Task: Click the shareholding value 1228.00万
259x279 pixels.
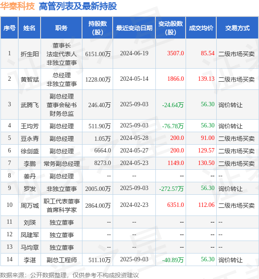Action: coord(98,79)
